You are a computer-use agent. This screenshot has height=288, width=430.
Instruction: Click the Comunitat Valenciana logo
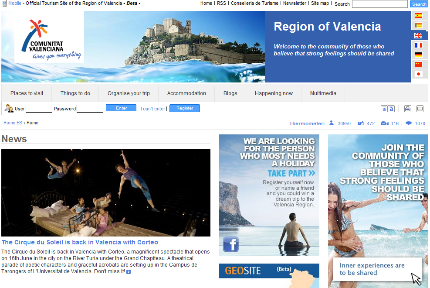coord(49,38)
